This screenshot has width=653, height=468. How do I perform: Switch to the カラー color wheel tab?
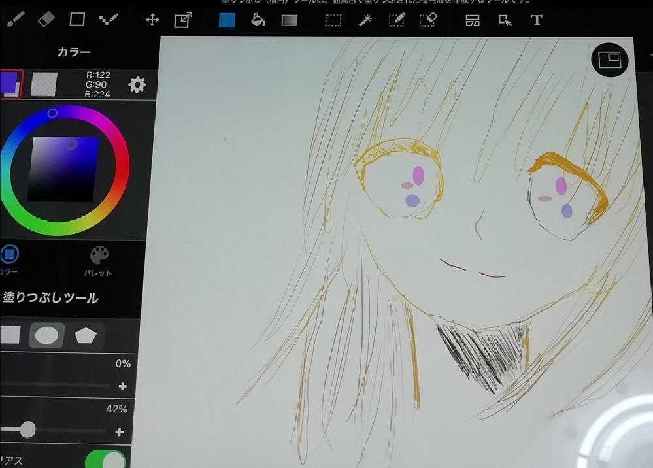pyautogui.click(x=9, y=259)
